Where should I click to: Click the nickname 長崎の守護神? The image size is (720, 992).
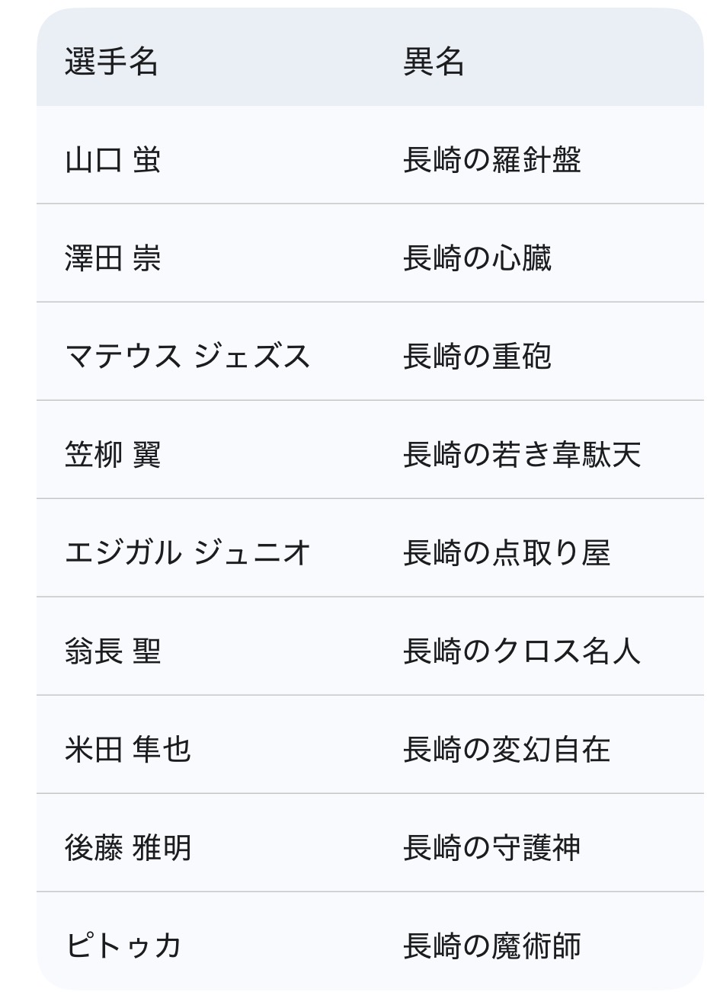pos(491,848)
